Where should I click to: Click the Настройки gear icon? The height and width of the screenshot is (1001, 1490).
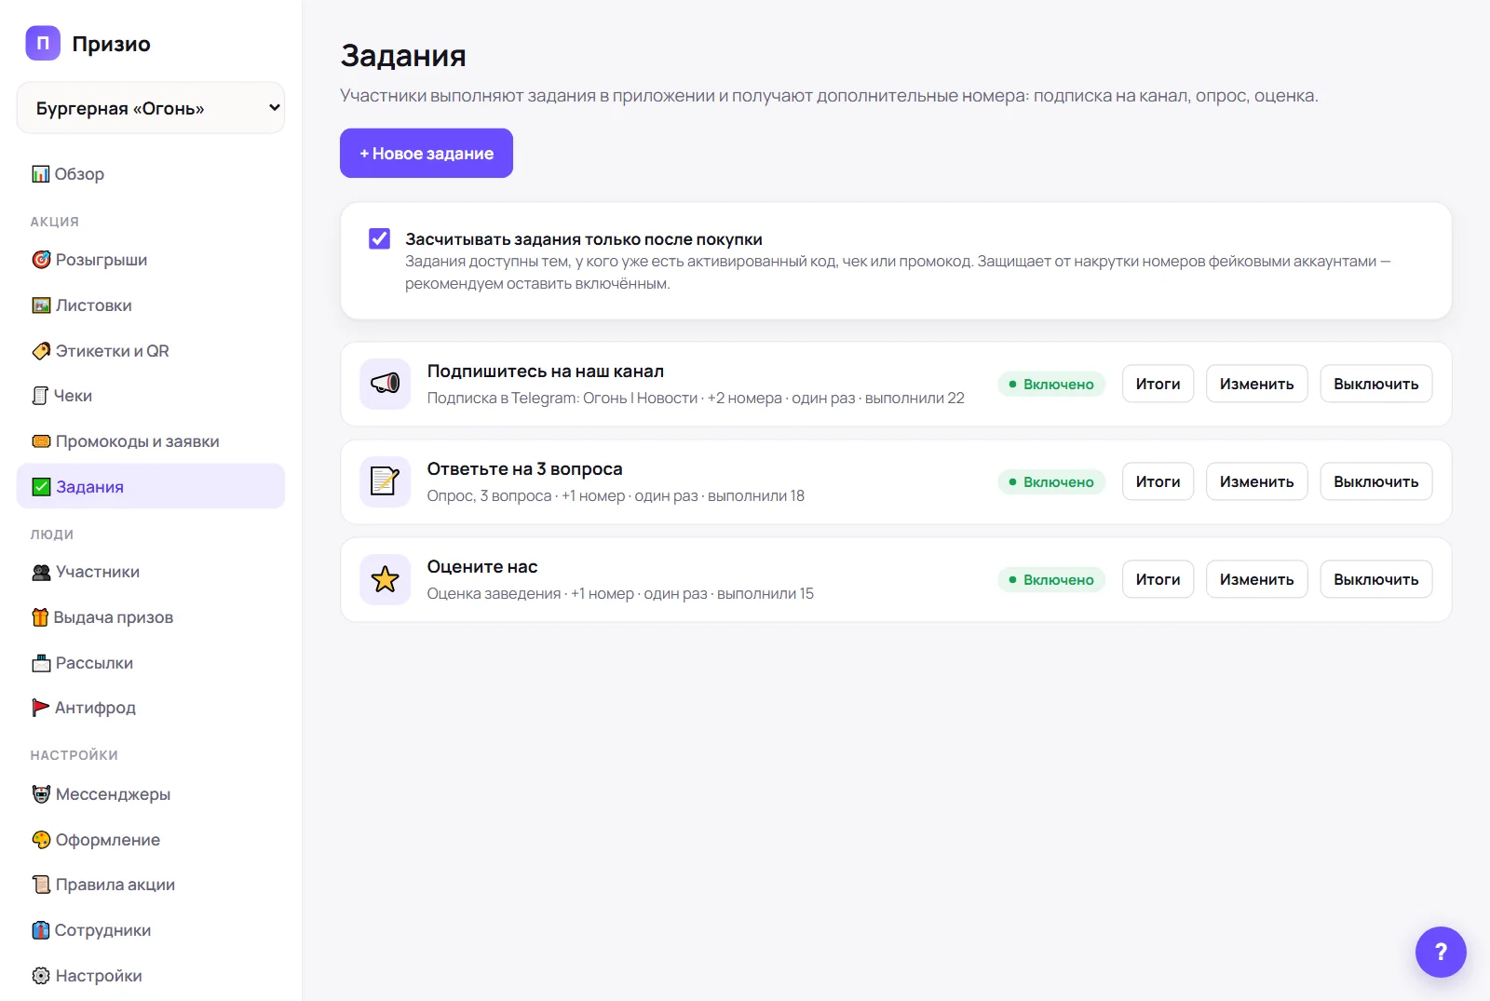(41, 976)
